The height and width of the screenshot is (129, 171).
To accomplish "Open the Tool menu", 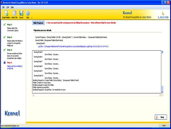I will 8,7.
